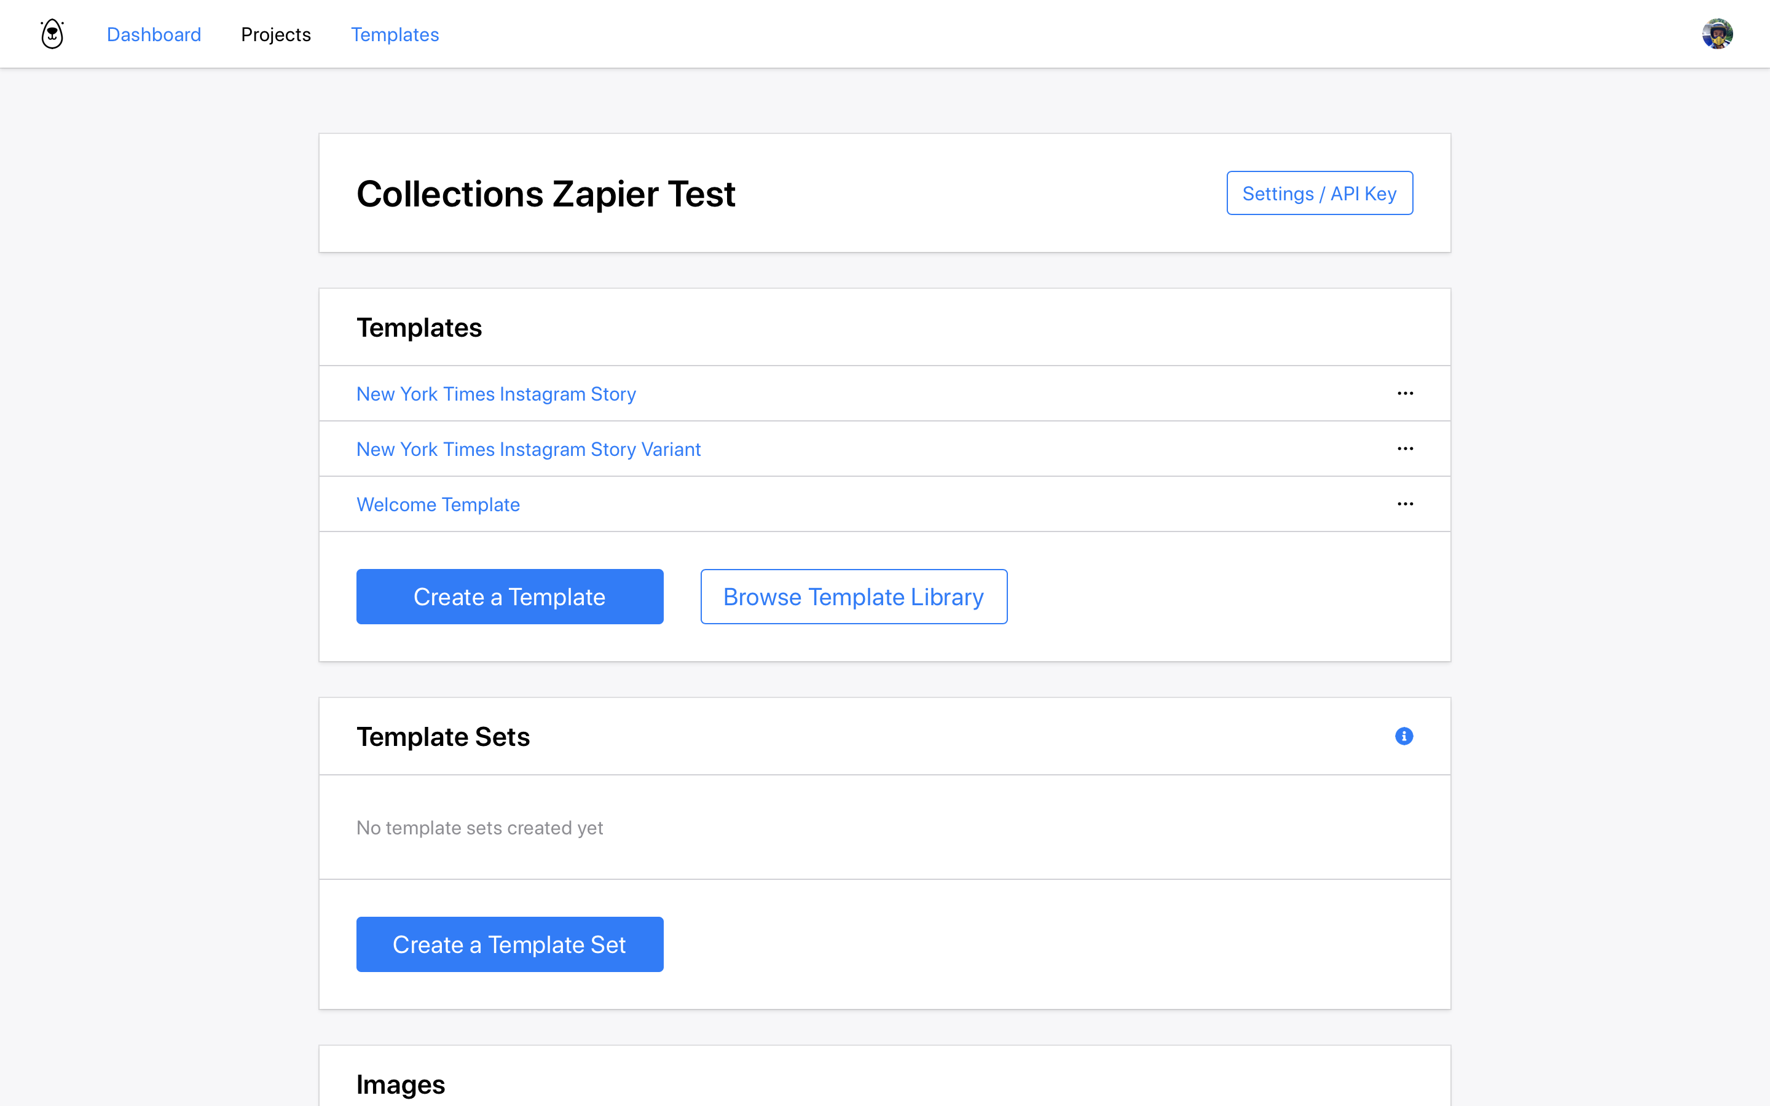Open options menu for Story Variant template
The height and width of the screenshot is (1106, 1770).
click(1405, 449)
